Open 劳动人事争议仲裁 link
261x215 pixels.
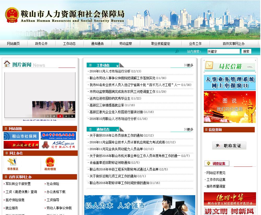[59, 208]
